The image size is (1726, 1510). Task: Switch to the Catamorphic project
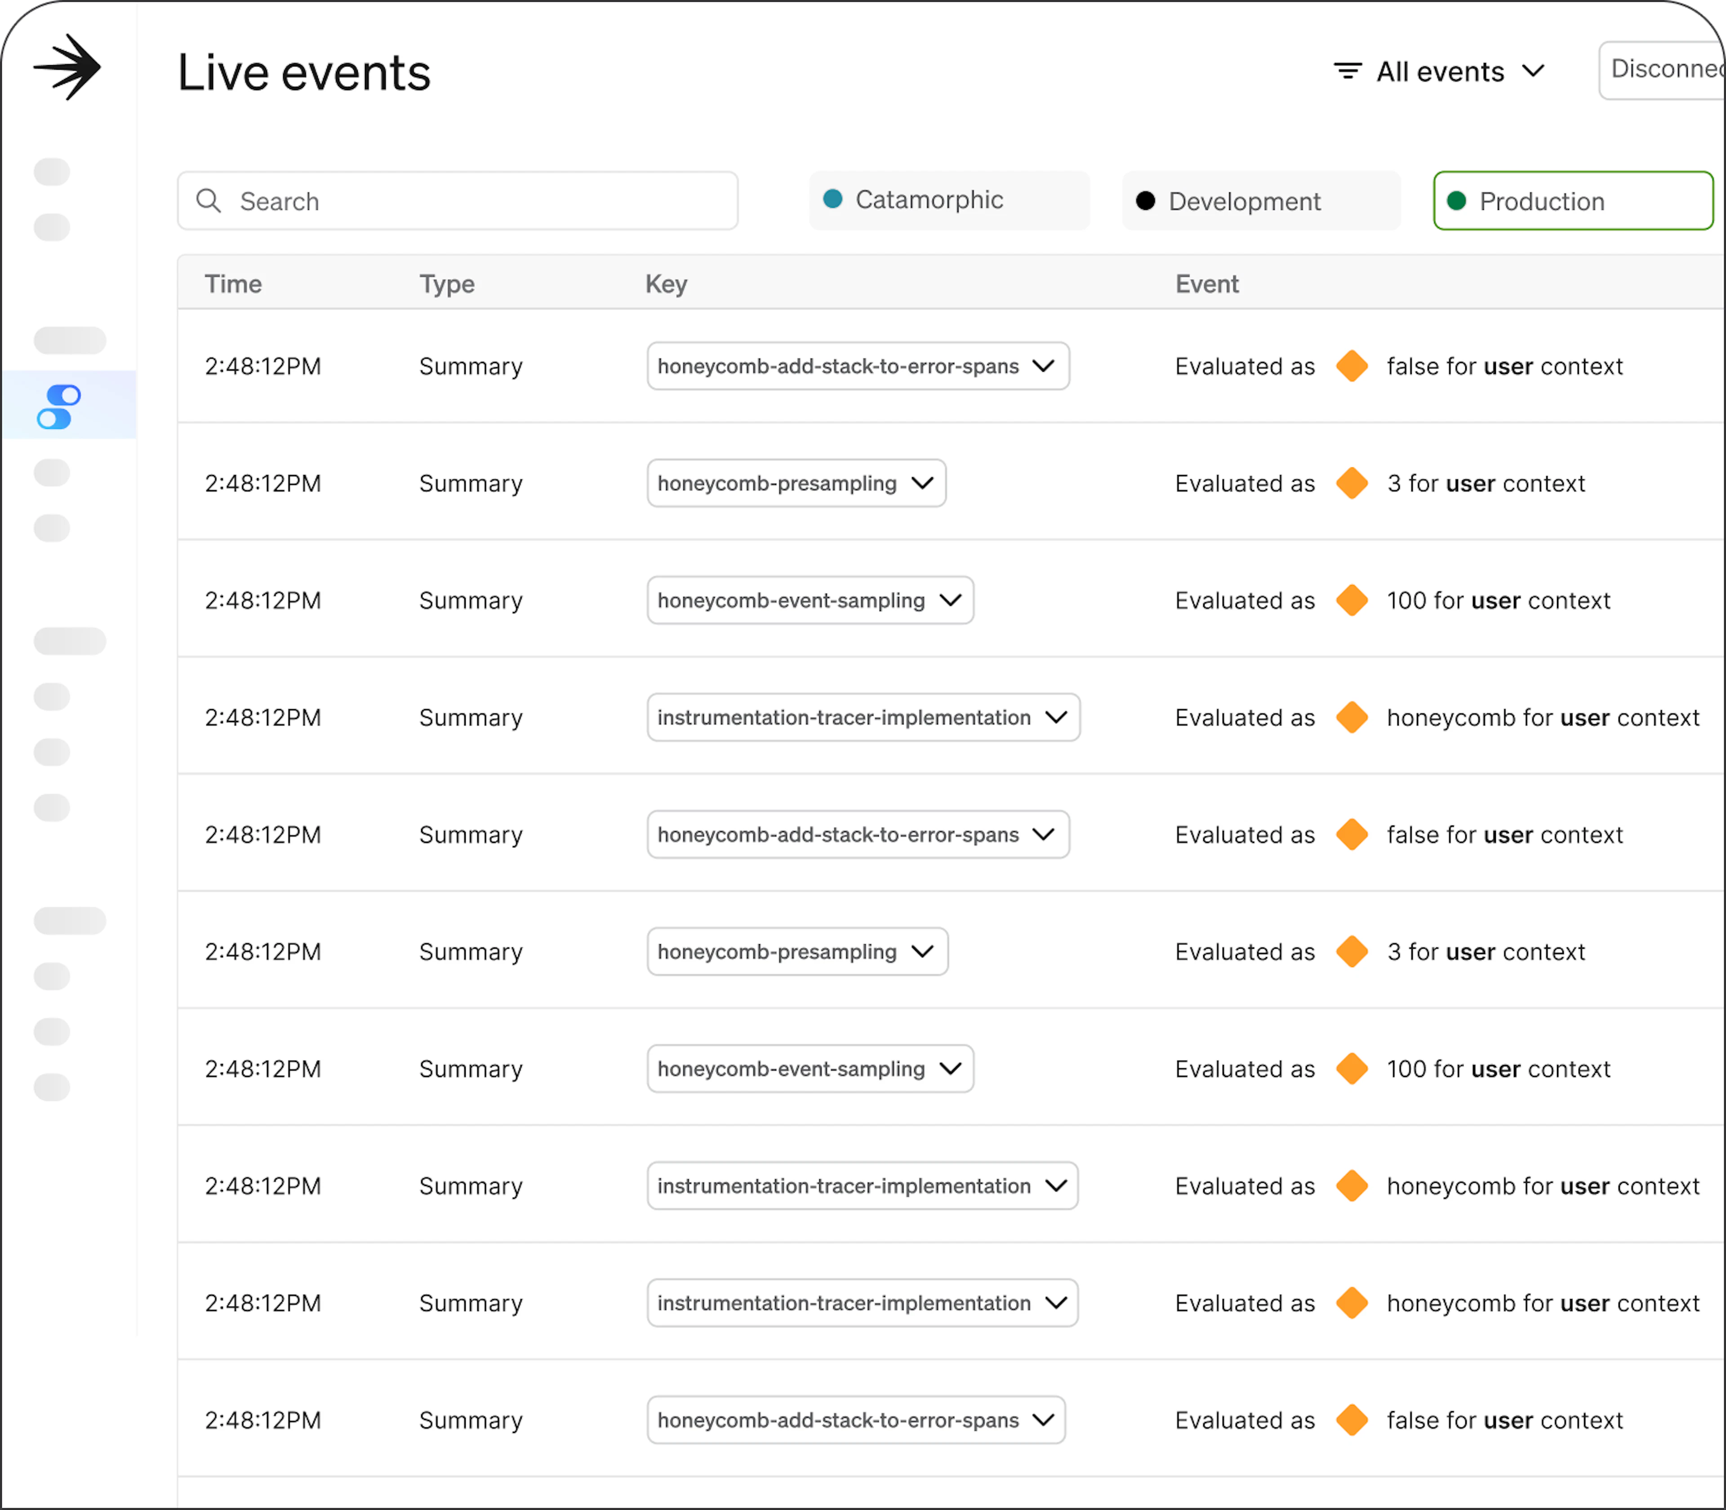point(949,200)
